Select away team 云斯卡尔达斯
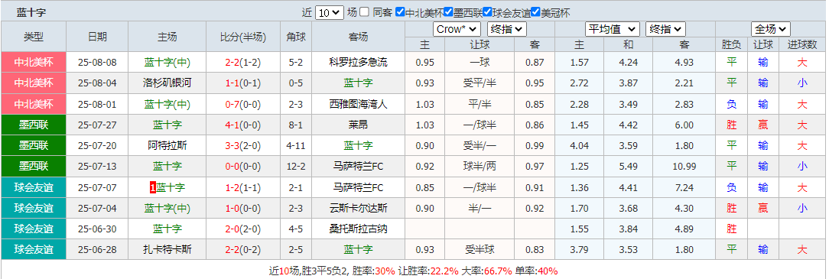This screenshot has height=279, width=829. [x=358, y=208]
